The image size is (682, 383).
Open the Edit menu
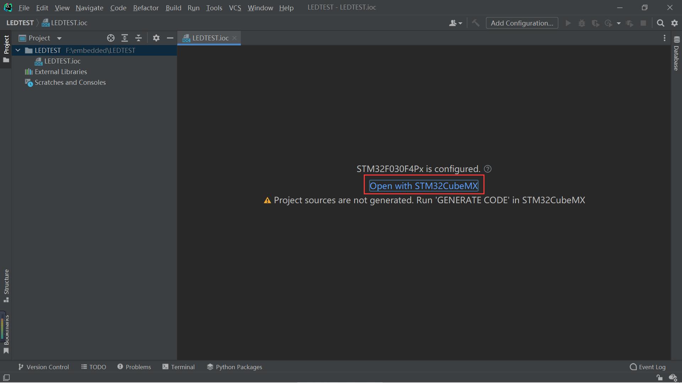[x=42, y=8]
